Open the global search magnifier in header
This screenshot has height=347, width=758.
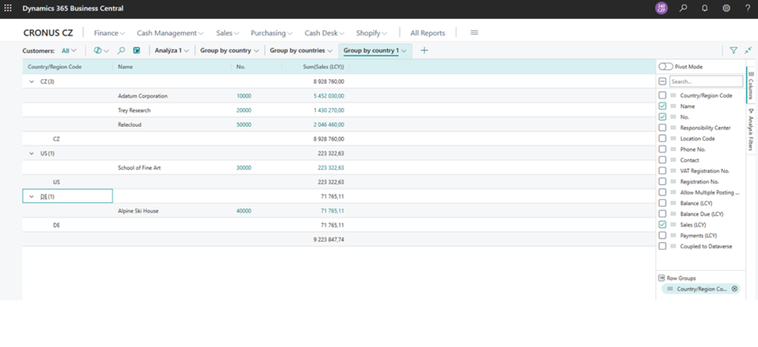[x=683, y=8]
